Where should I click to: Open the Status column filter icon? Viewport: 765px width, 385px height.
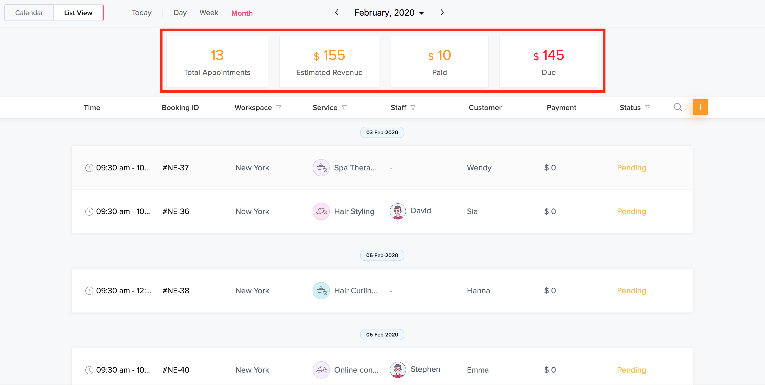[x=647, y=108]
